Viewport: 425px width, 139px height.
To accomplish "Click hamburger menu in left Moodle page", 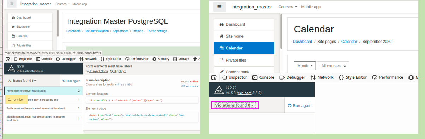I will tap(12, 4).
